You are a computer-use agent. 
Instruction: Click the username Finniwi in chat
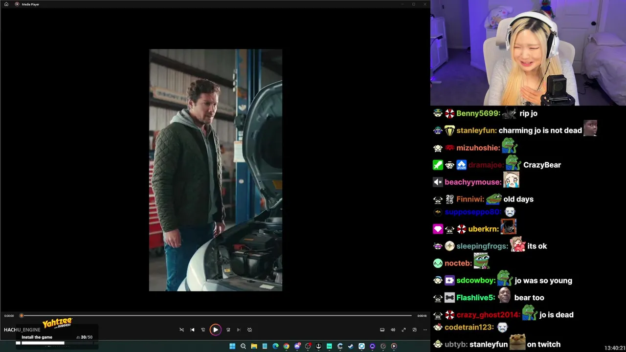[x=470, y=199]
